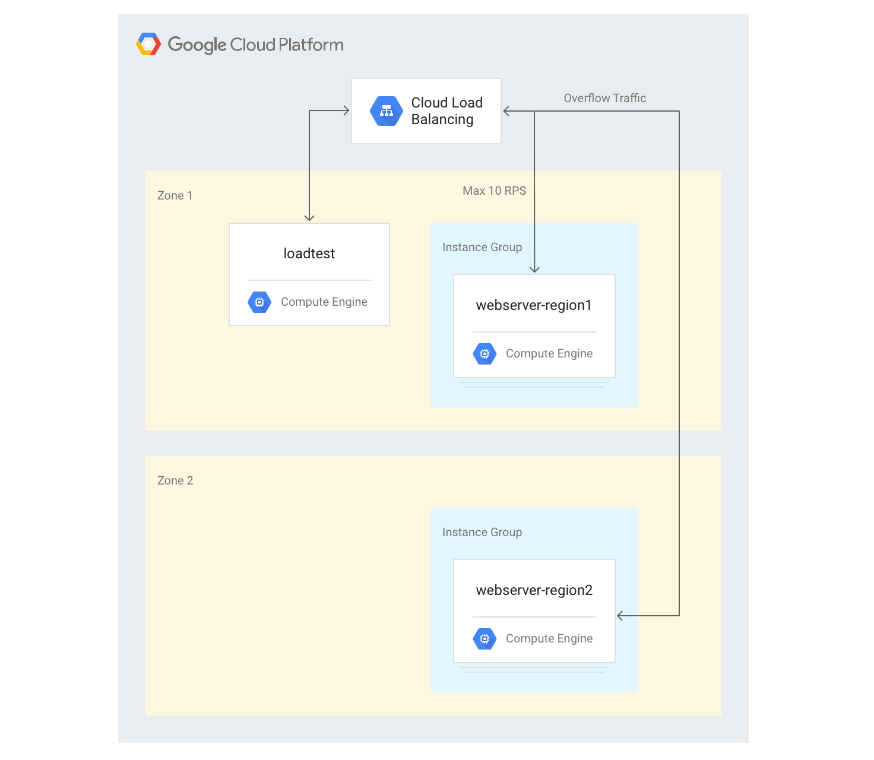The image size is (874, 760).
Task: Click the Compute Engine icon in webserver-region2
Action: point(484,638)
